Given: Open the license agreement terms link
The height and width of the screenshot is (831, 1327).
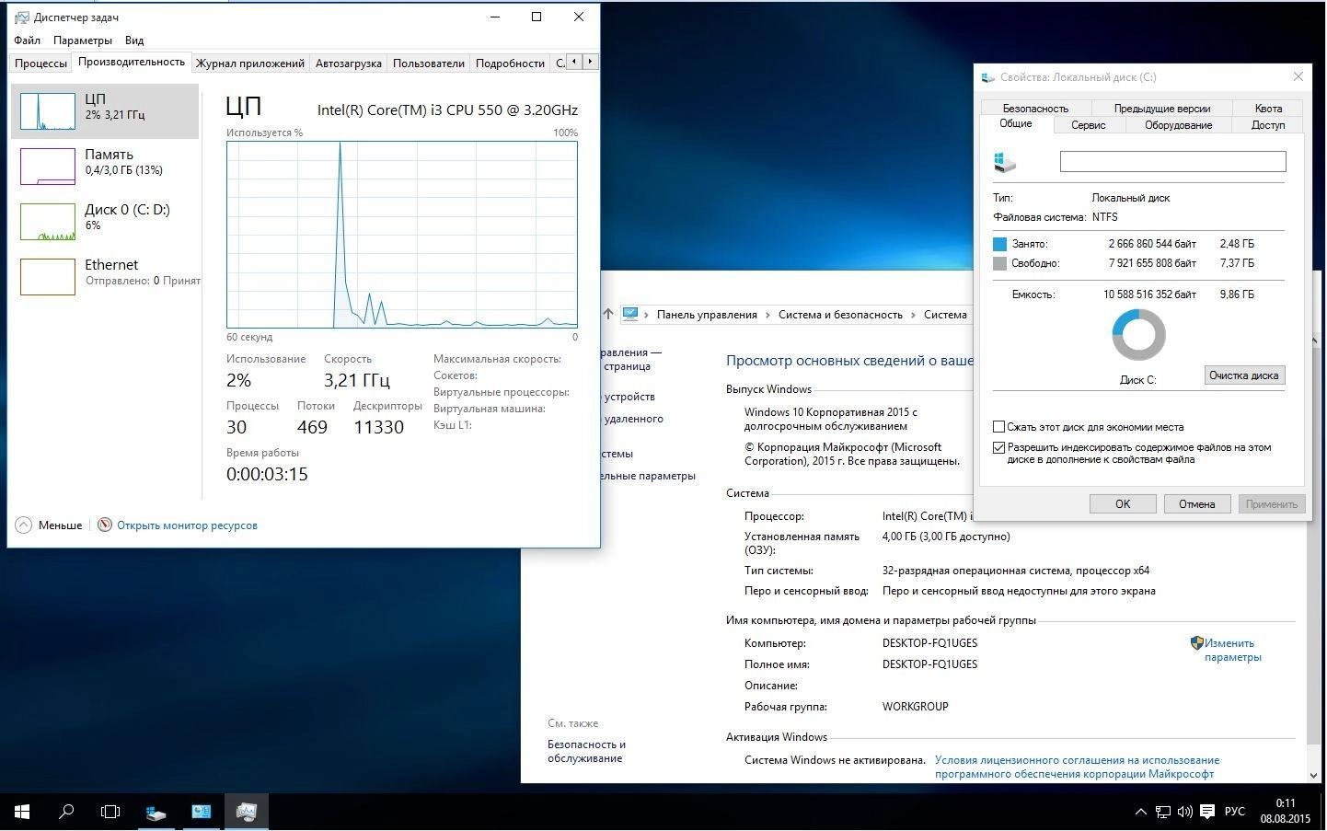Looking at the screenshot, I should pyautogui.click(x=1077, y=767).
